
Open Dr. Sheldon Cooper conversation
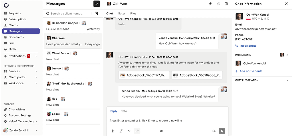coord(73,26)
